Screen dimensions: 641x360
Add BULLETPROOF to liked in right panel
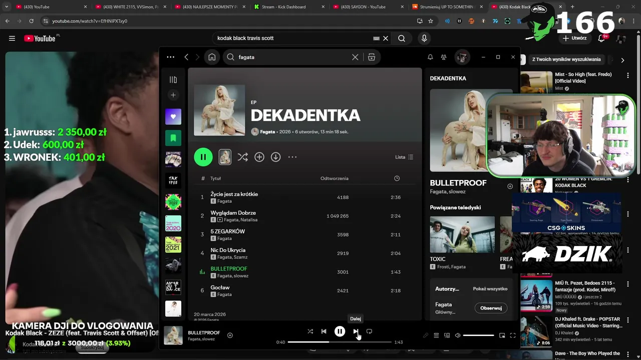(x=510, y=186)
